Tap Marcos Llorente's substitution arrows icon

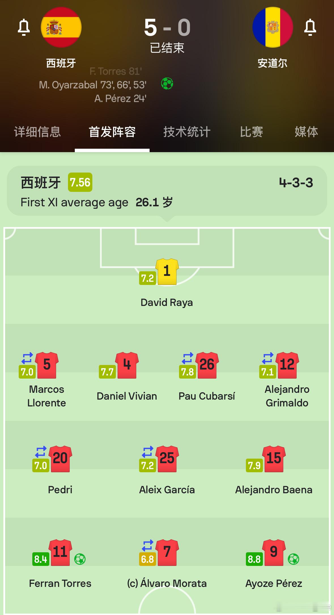27,358
